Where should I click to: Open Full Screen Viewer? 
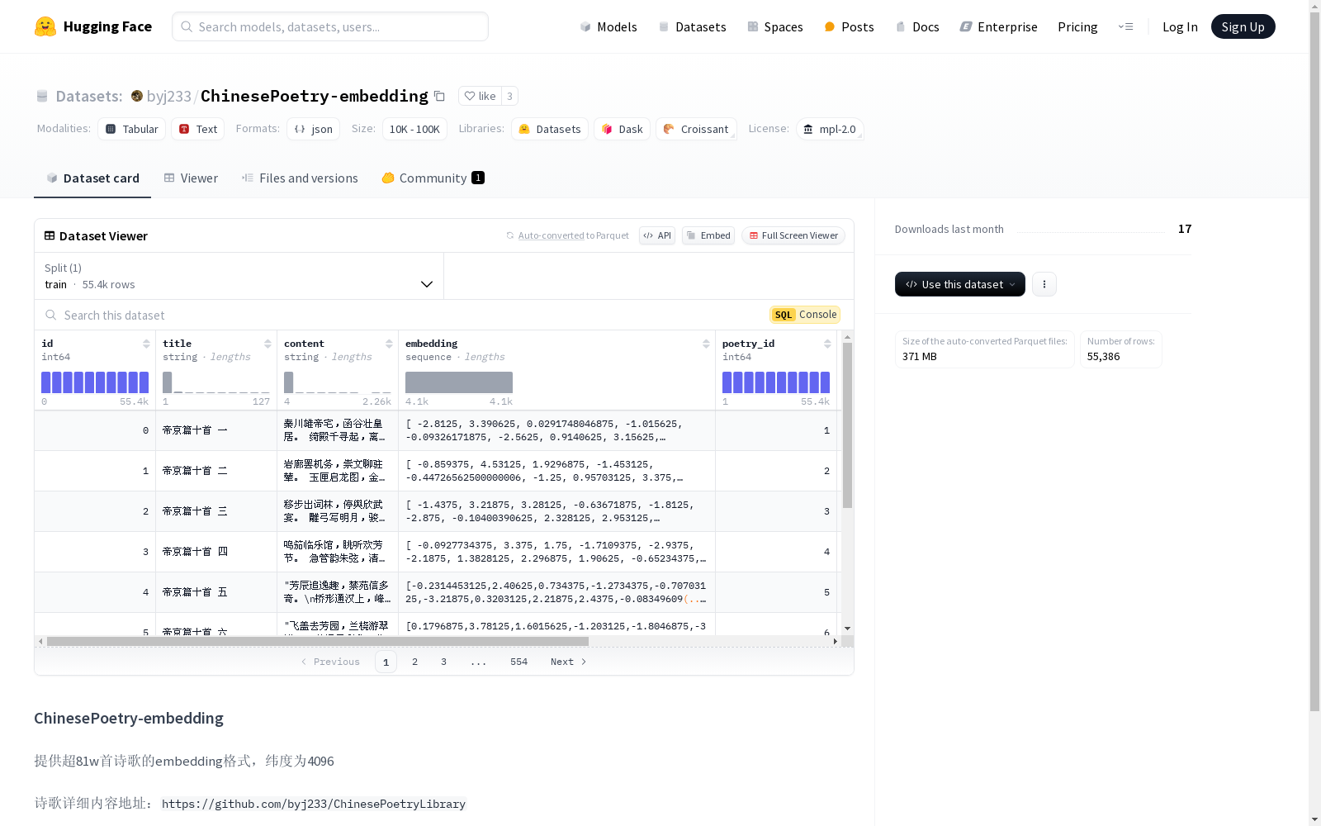[793, 235]
